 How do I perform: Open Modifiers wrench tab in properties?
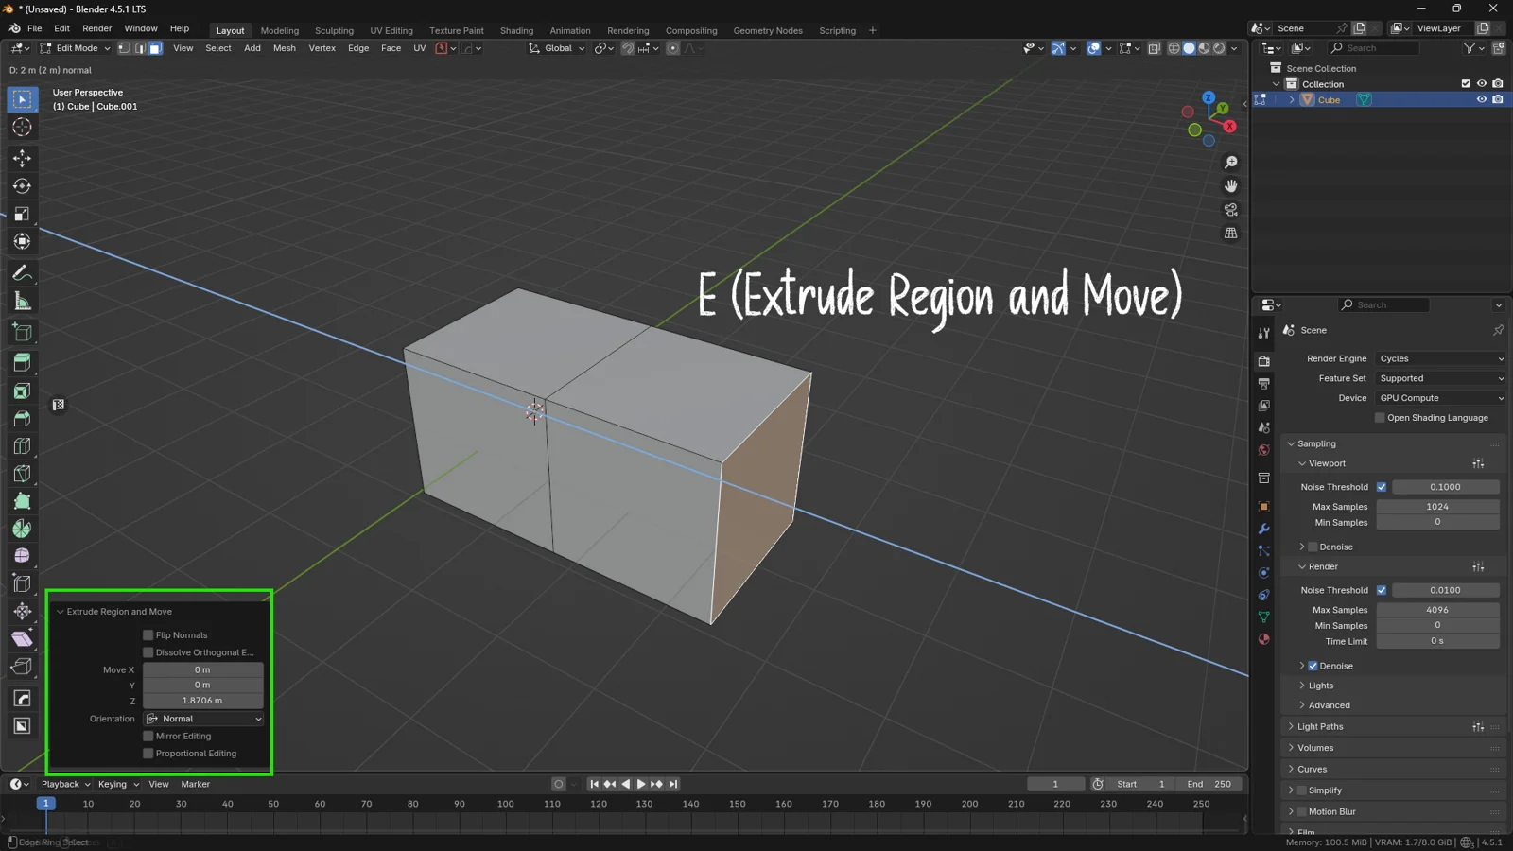(1263, 529)
